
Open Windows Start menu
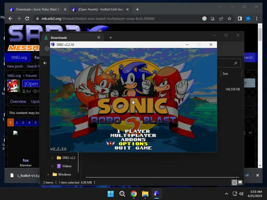[x=111, y=194]
